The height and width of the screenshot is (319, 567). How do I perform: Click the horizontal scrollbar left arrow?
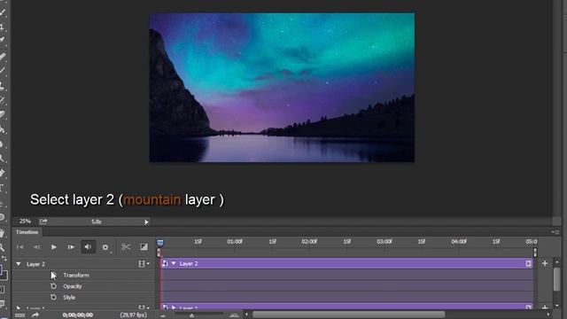tap(247, 315)
